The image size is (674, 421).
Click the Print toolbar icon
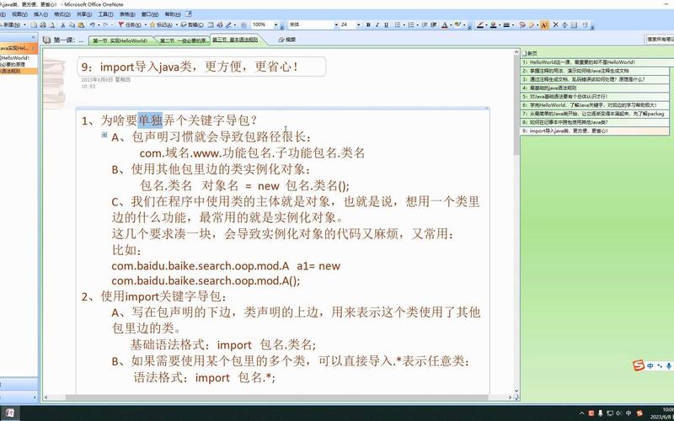(x=43, y=24)
